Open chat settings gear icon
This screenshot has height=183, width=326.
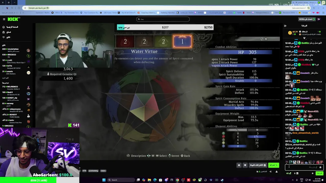tap(313, 173)
